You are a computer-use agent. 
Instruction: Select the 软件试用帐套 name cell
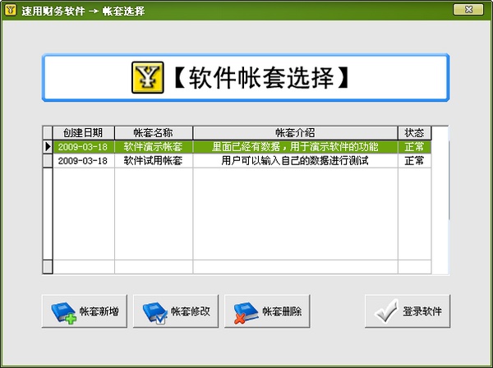[154, 160]
